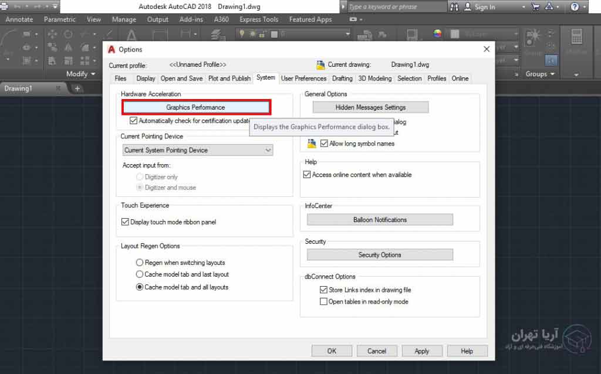
Task: Uncheck Access online content when available
Action: click(307, 175)
